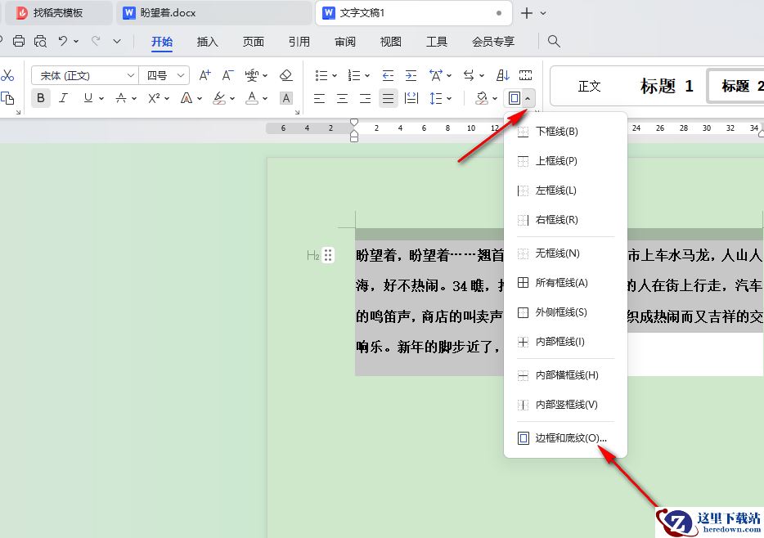Select 所有框线(A) menu item
The image size is (764, 538).
click(565, 283)
